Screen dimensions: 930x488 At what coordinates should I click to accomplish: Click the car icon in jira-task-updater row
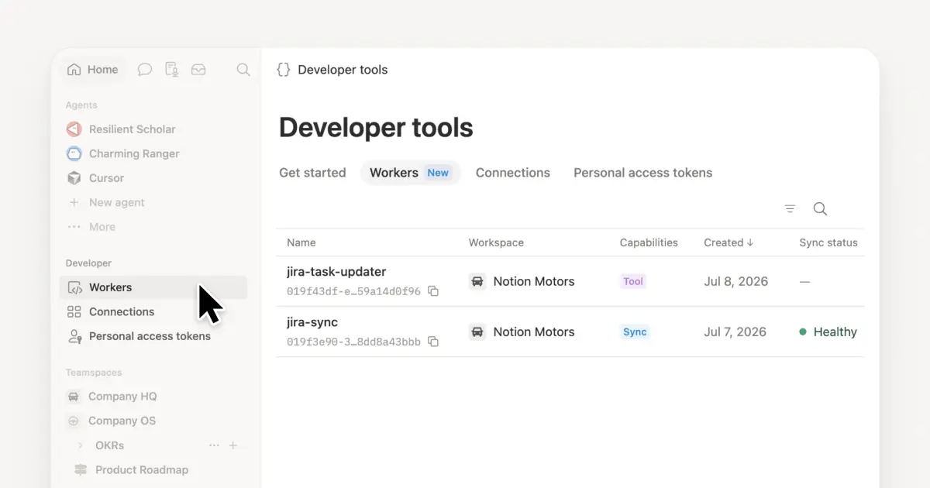coord(477,281)
